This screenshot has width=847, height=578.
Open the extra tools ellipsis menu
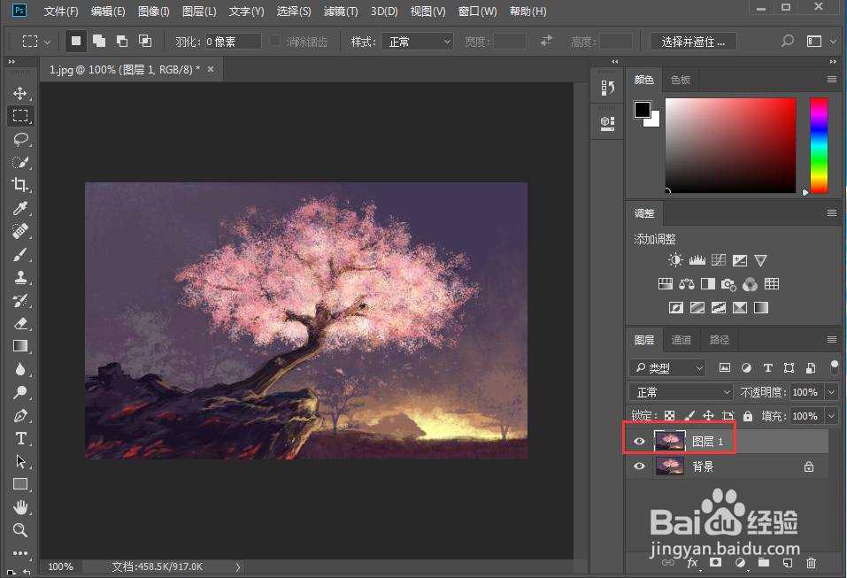(20, 552)
